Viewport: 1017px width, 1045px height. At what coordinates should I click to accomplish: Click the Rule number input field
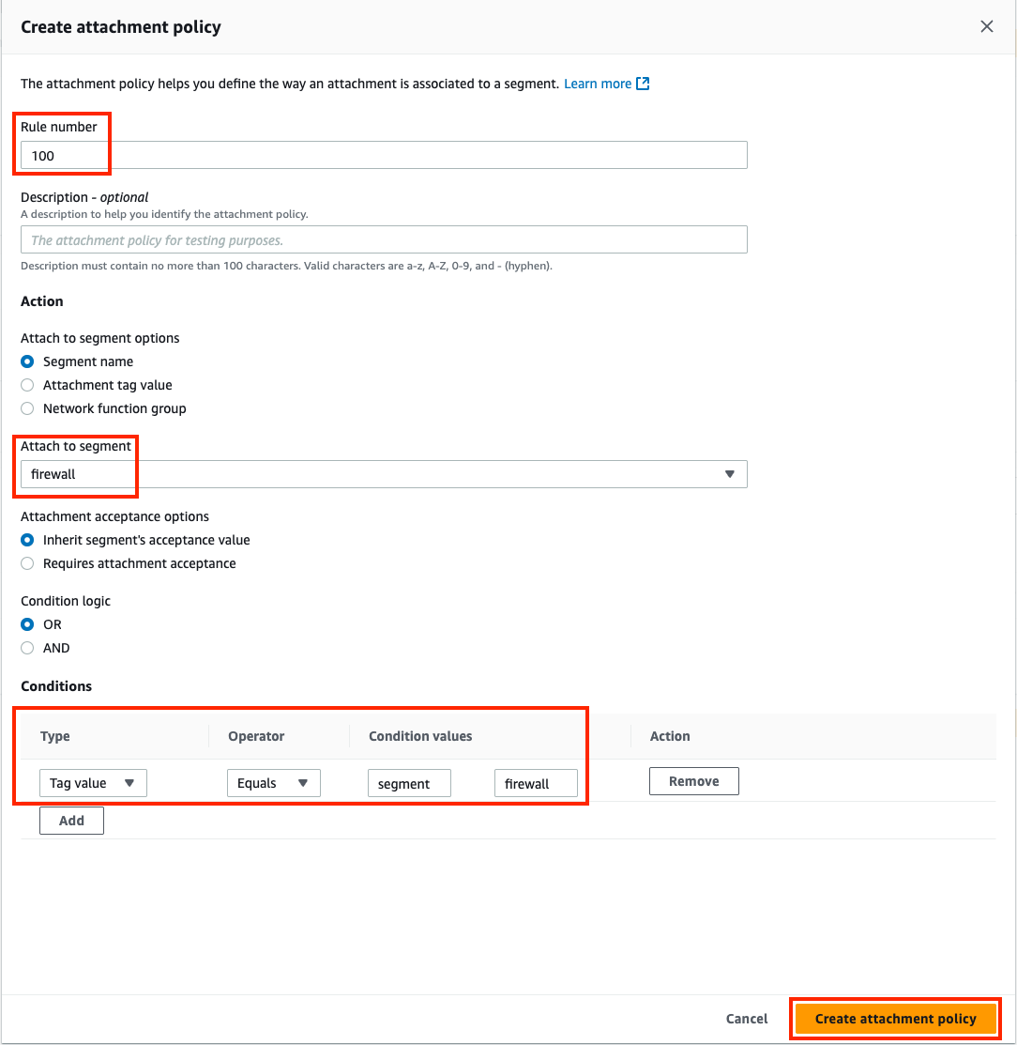click(x=384, y=155)
